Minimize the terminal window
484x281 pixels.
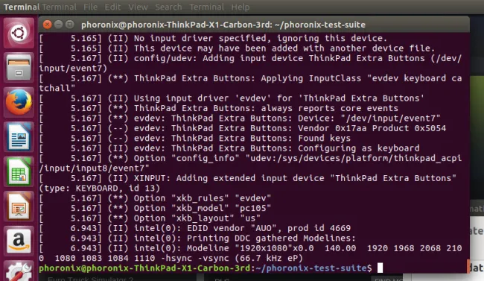(x=58, y=25)
